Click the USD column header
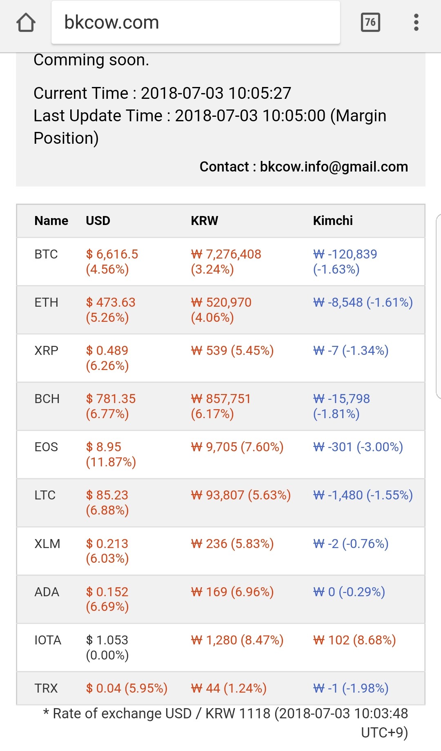This screenshot has width=441, height=751. (x=98, y=221)
